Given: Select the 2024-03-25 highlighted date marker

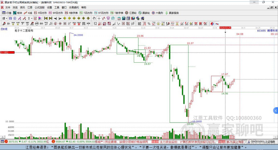Looking at the screenshot, I should tap(225, 28).
